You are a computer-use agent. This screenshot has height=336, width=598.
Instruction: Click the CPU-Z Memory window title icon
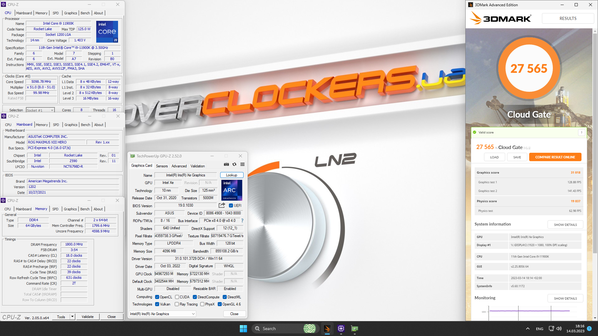pos(3,200)
